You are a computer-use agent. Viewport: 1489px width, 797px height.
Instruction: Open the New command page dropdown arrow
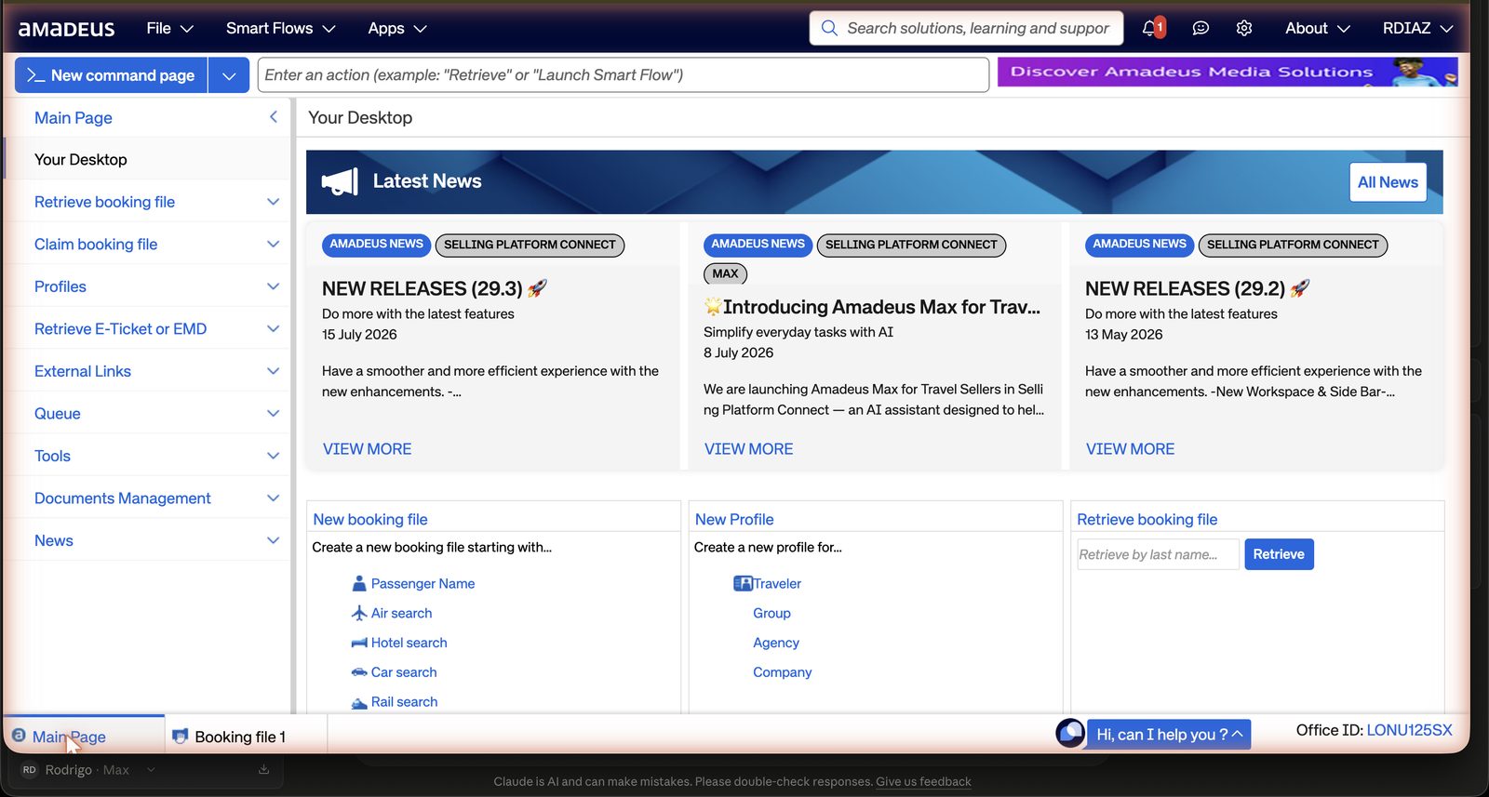(x=229, y=75)
